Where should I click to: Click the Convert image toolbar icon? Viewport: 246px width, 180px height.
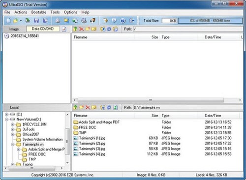pos(66,21)
